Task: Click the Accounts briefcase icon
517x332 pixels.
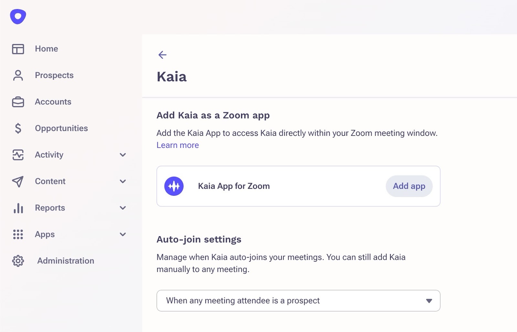Action: (x=18, y=102)
